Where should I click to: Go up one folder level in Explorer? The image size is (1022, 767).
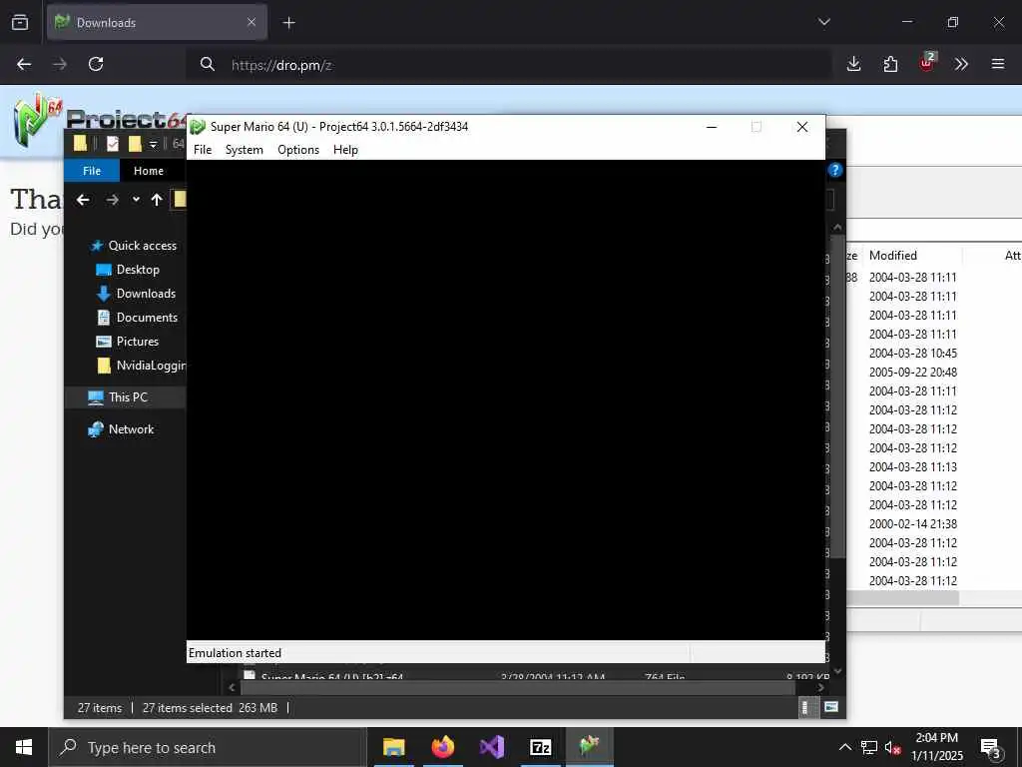157,200
